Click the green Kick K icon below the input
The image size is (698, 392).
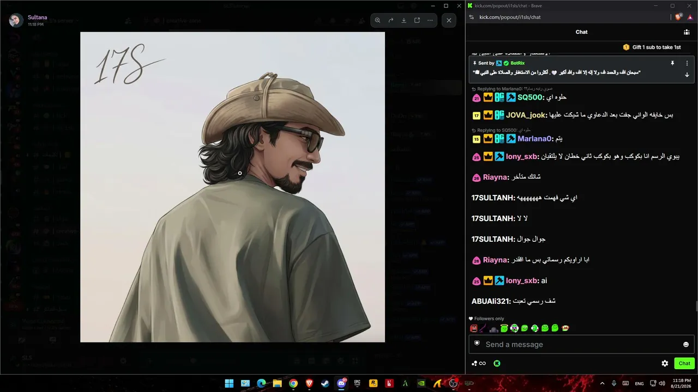click(497, 363)
